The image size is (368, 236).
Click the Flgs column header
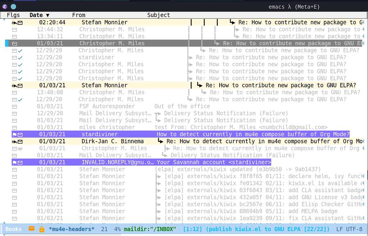point(13,15)
